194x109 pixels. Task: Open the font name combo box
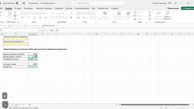click(28, 13)
